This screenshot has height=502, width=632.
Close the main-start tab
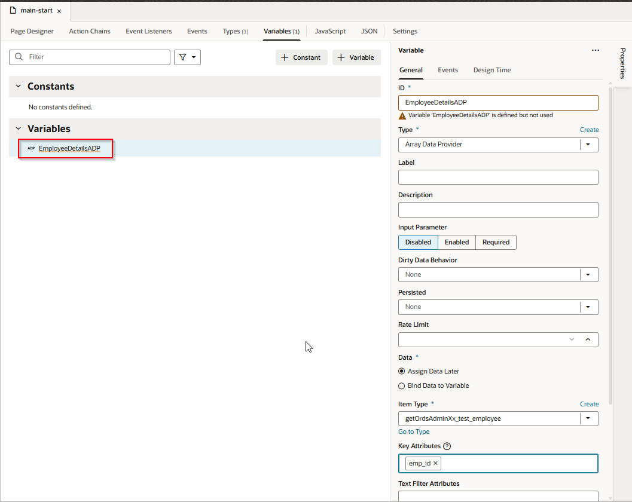point(59,11)
